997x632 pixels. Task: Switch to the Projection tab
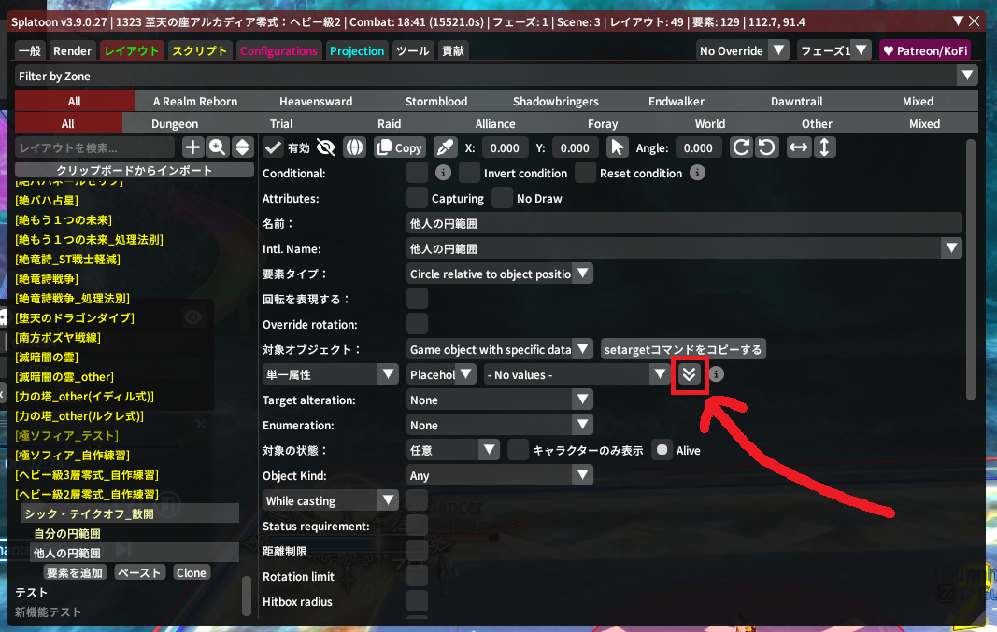(357, 51)
